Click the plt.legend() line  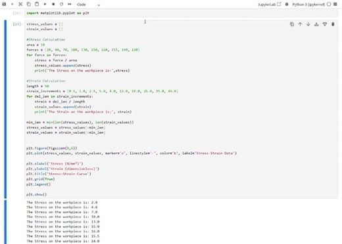tap(38, 184)
